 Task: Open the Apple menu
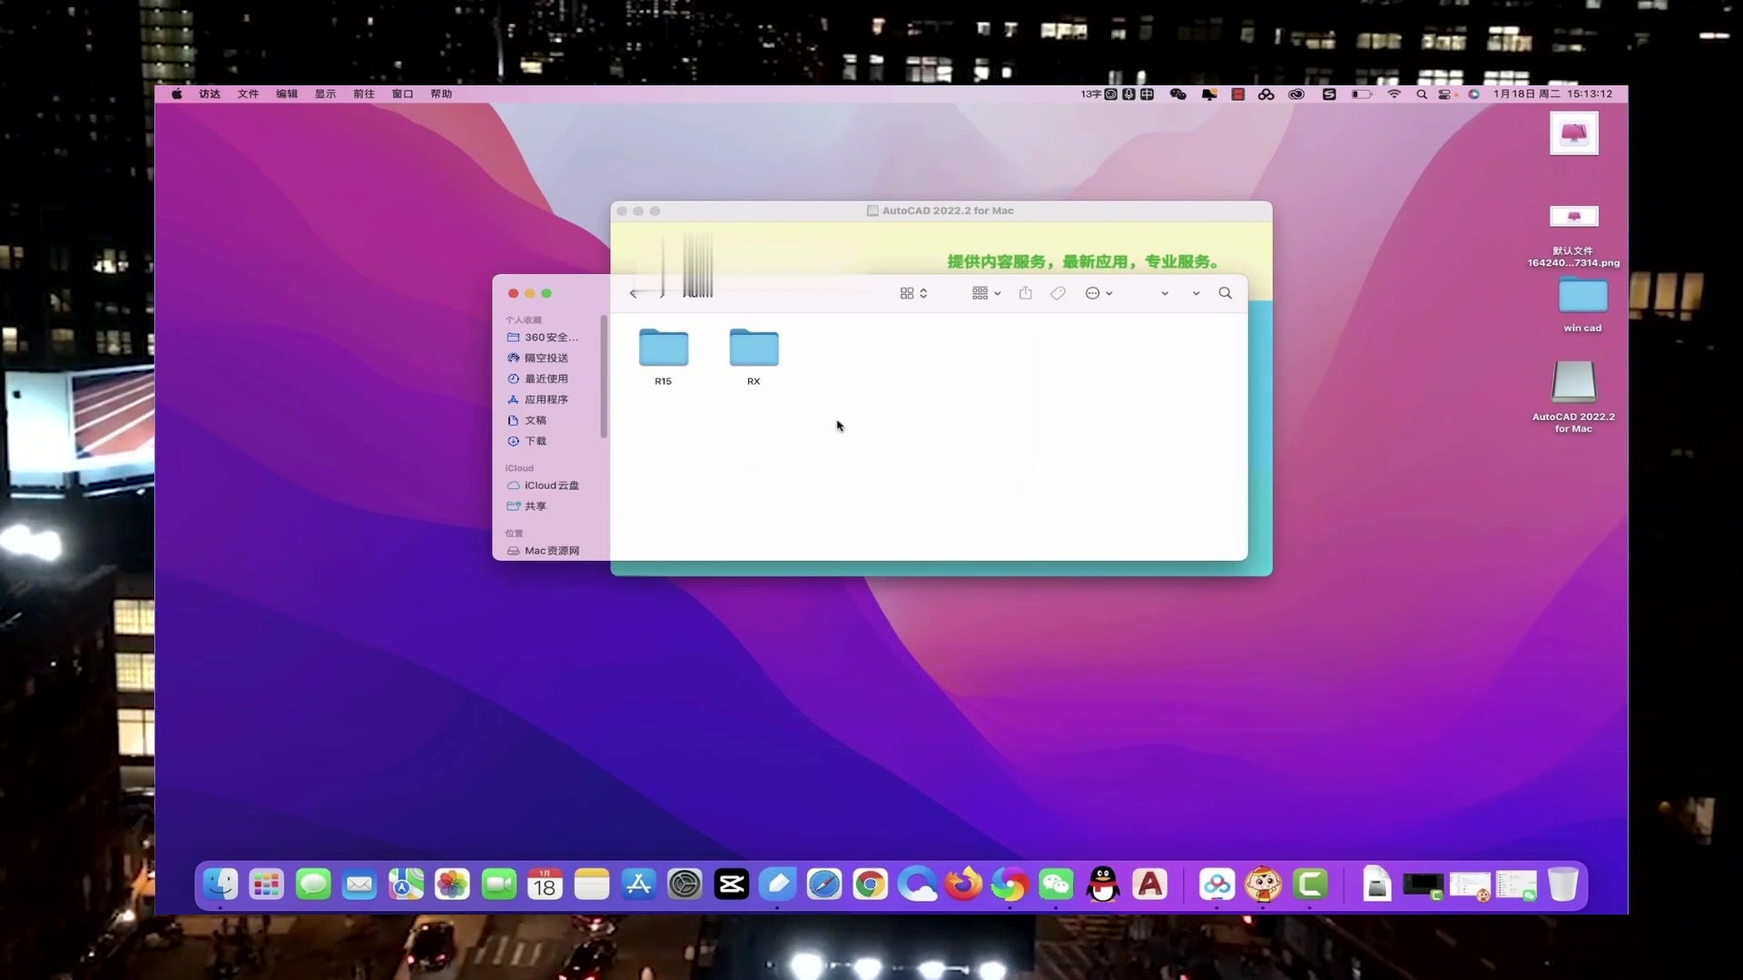(x=177, y=94)
